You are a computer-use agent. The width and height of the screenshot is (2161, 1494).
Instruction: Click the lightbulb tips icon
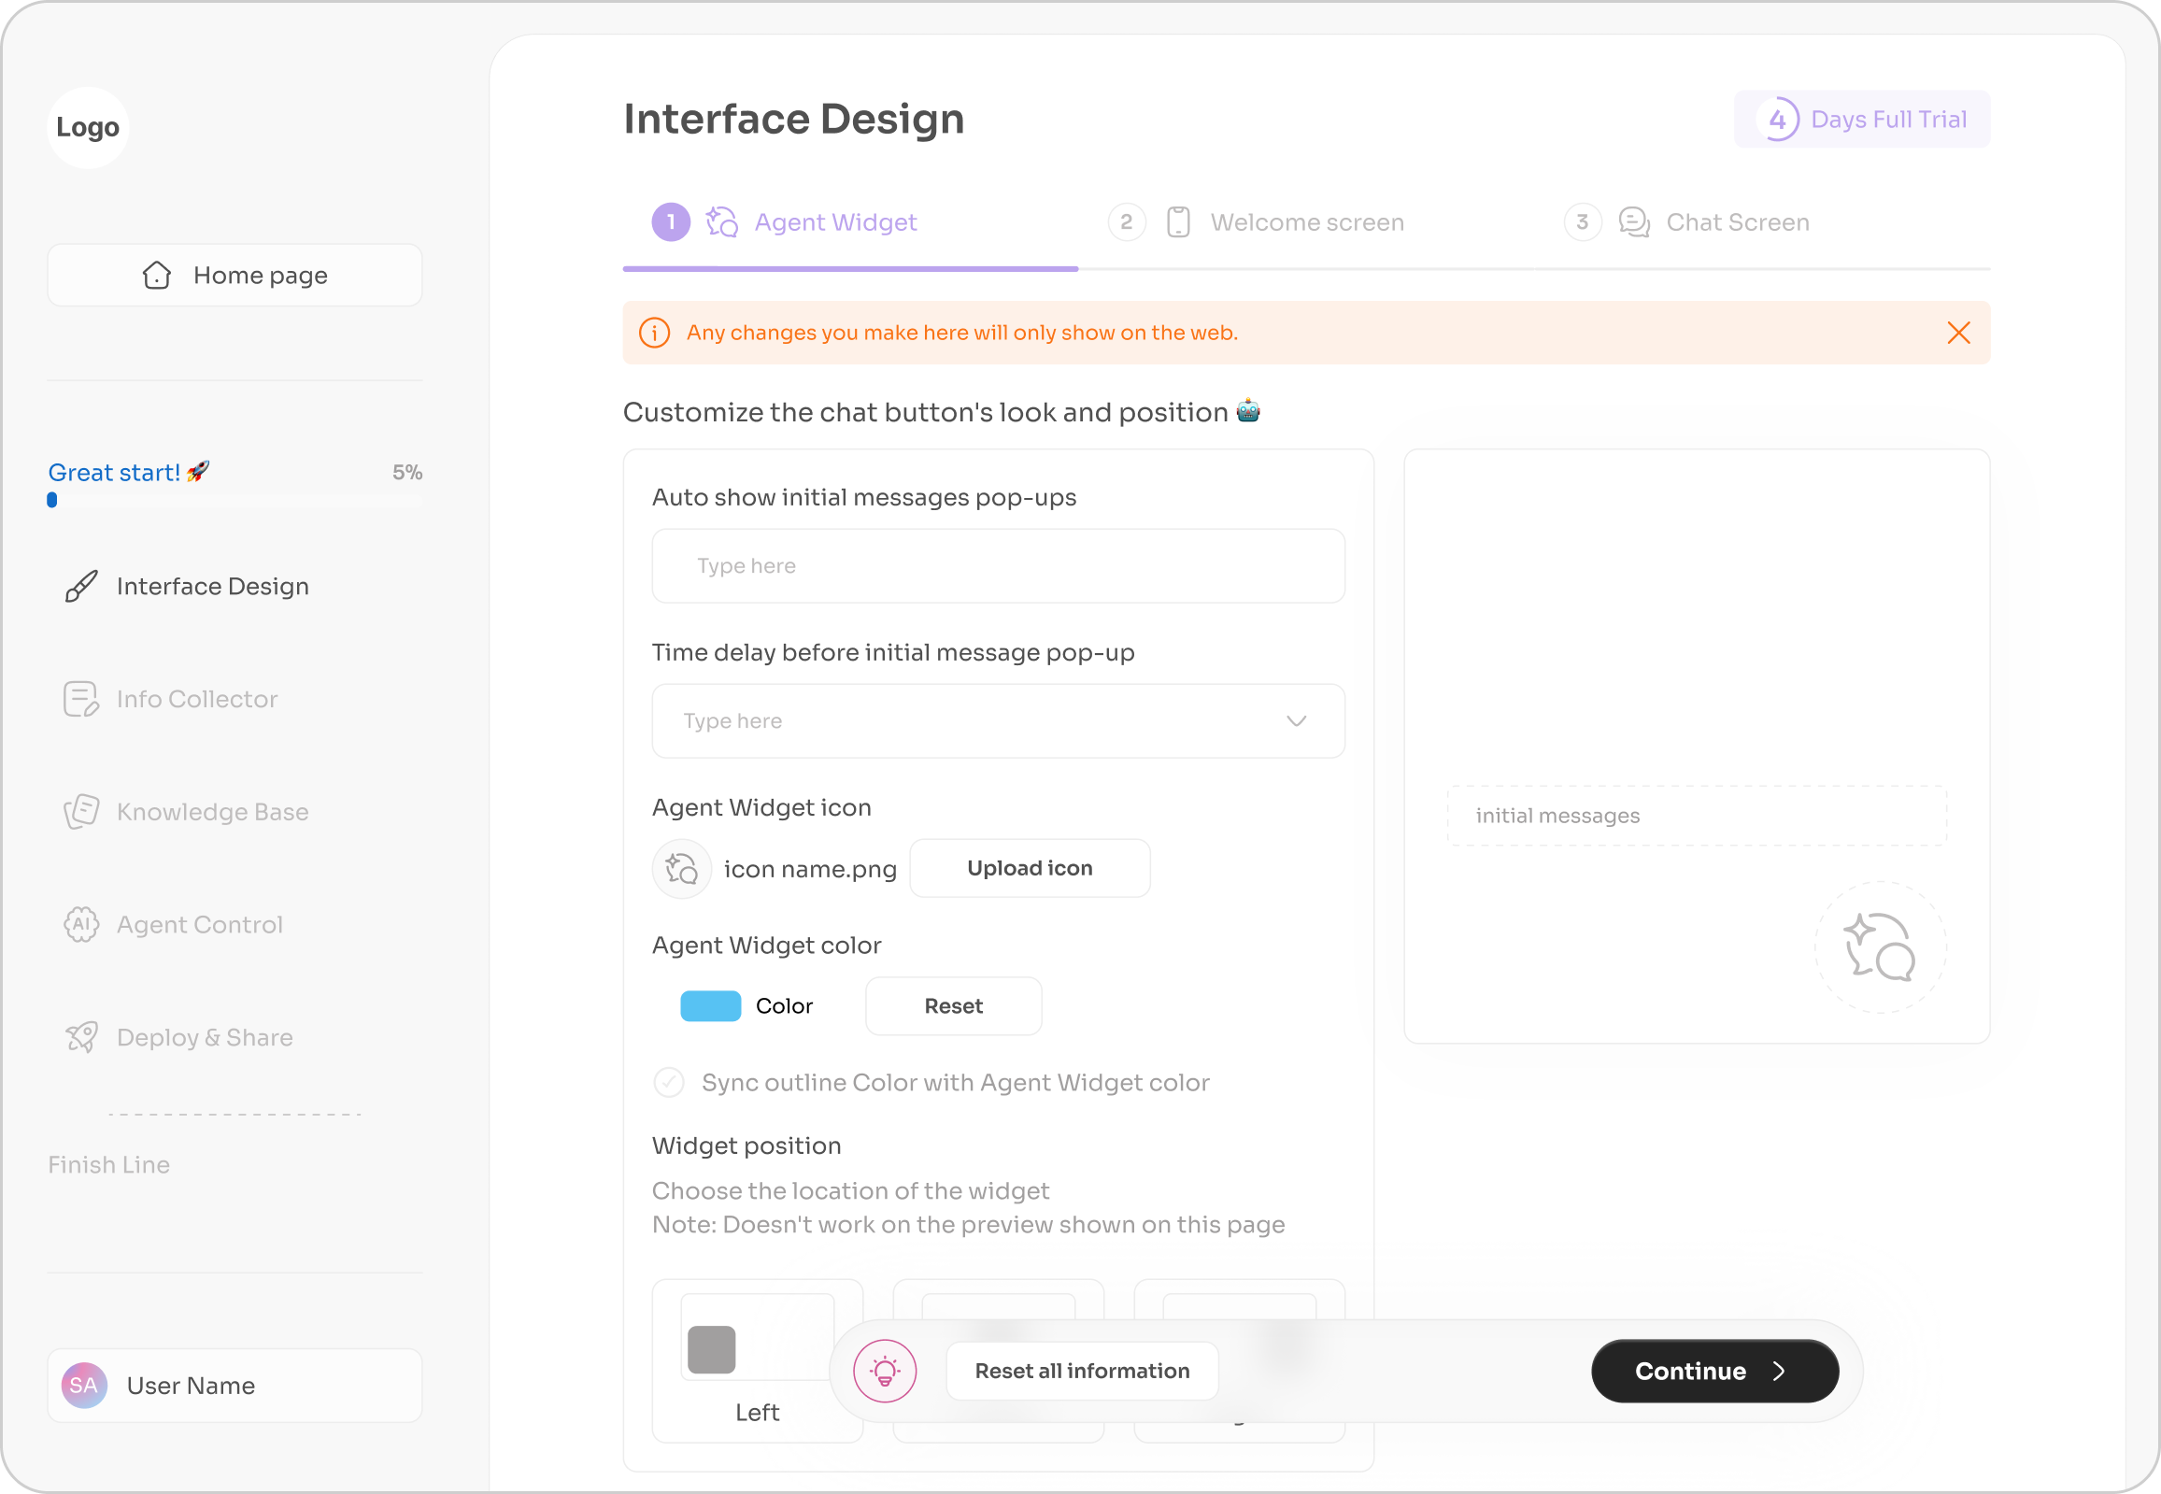point(885,1372)
